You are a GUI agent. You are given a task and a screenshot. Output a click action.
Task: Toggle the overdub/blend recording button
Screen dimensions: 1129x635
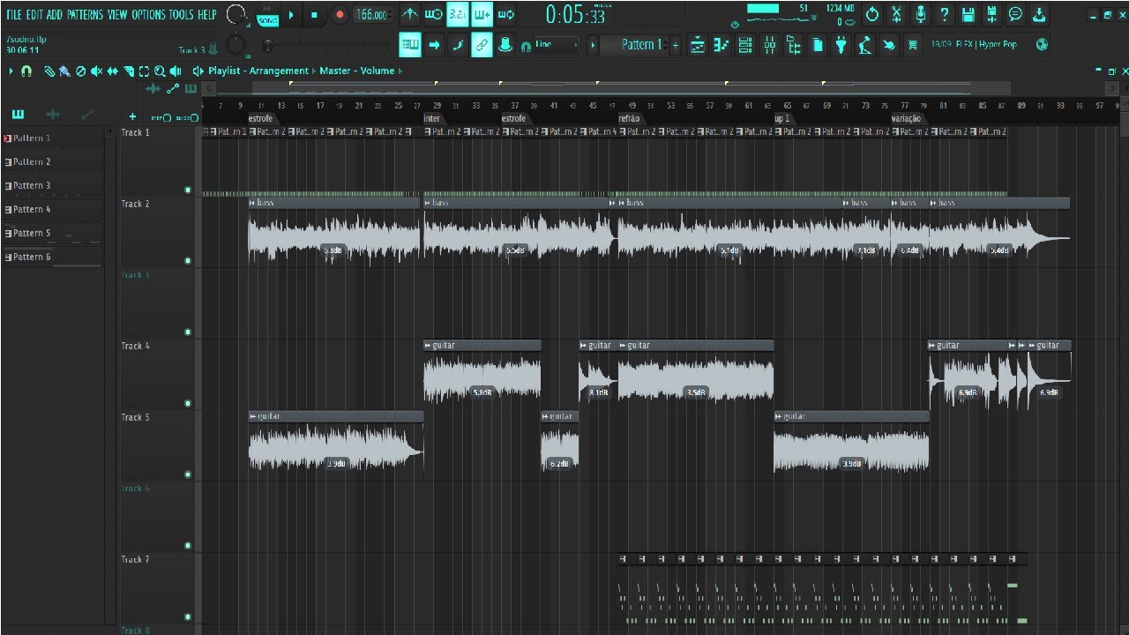pyautogui.click(x=481, y=15)
